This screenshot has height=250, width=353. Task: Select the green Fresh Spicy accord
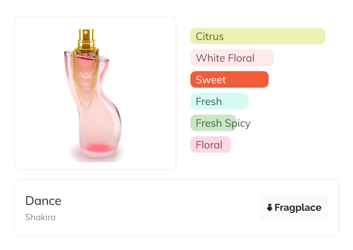[213, 123]
